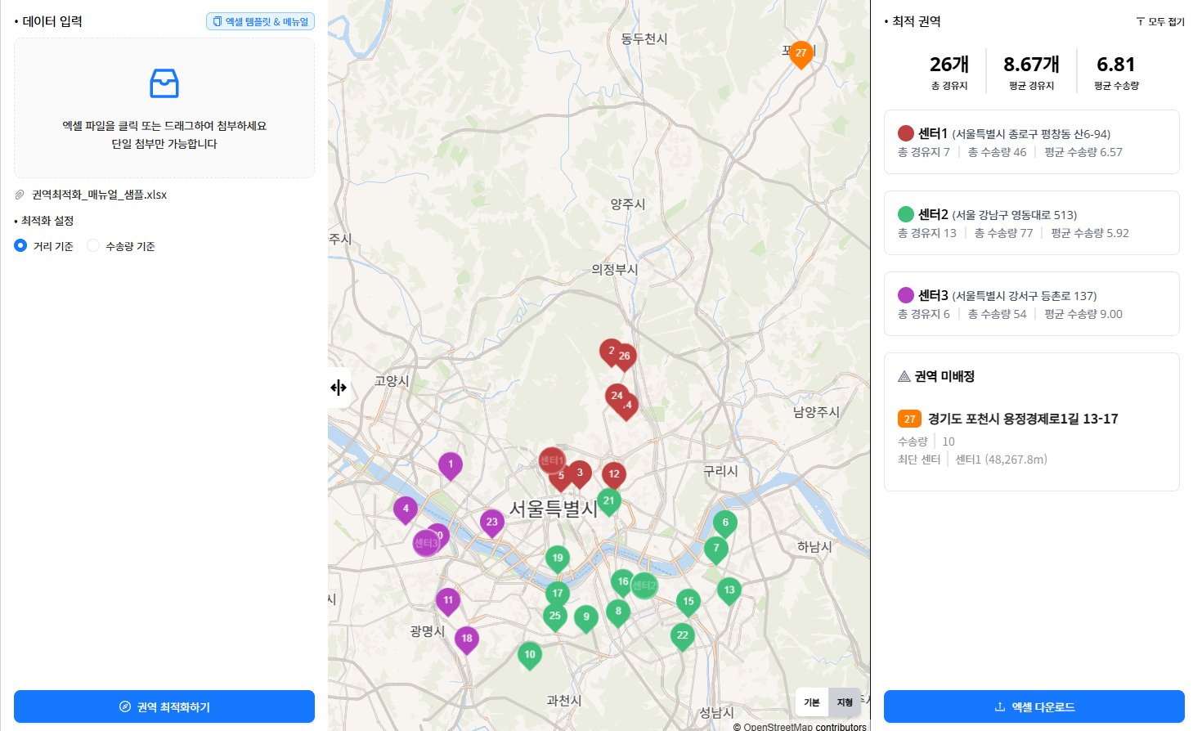
Task: Click unassigned stop 경기도 포천시 용정경제로1길 13-17
Action: (x=1023, y=419)
